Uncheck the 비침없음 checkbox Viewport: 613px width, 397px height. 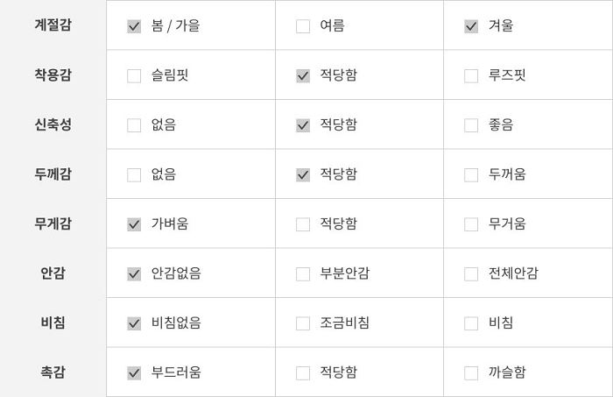[x=134, y=323]
